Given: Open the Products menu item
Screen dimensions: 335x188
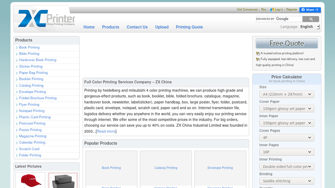Looking at the screenshot, I should coord(111,27).
